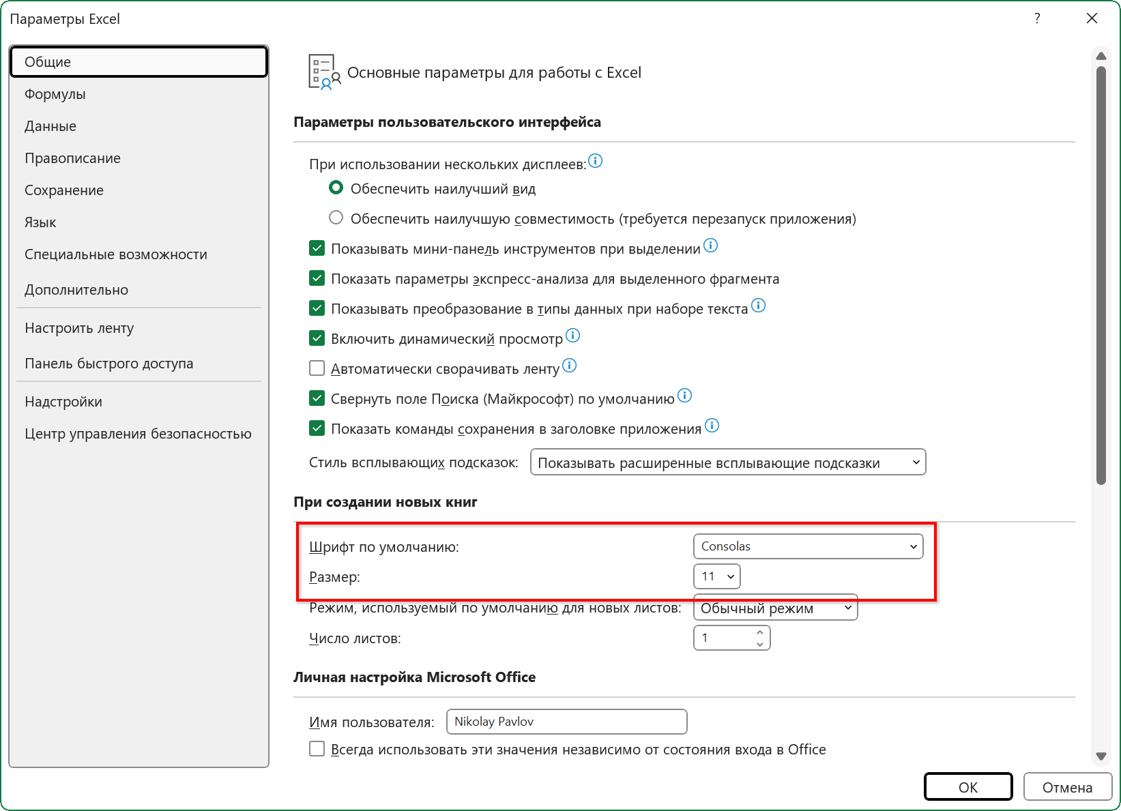Open tooltip info for mini-toolbar option

710,246
